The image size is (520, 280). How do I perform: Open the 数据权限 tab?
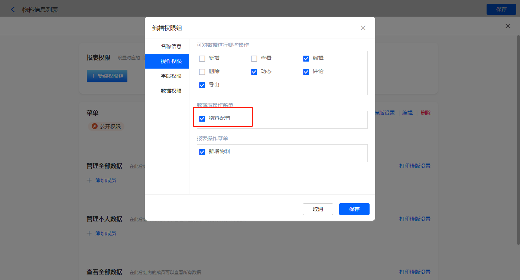(x=171, y=91)
